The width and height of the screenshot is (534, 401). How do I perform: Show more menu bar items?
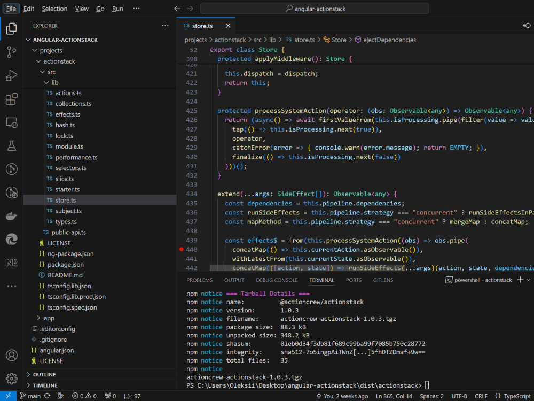136,9
